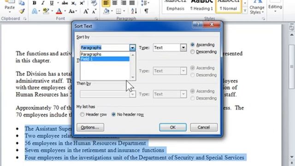Click the Sort by combo box field

point(105,48)
